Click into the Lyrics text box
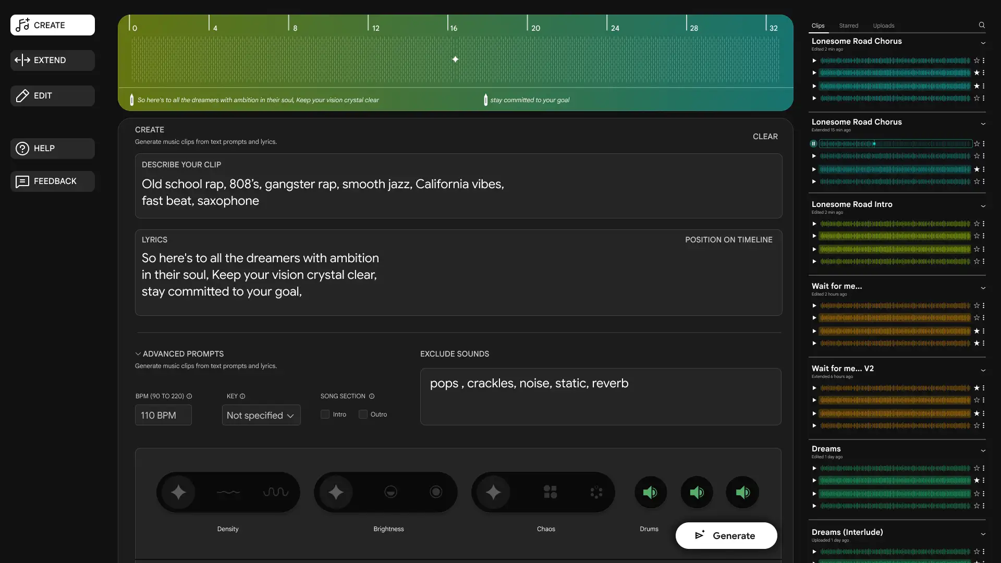This screenshot has height=563, width=1001. pyautogui.click(x=458, y=273)
